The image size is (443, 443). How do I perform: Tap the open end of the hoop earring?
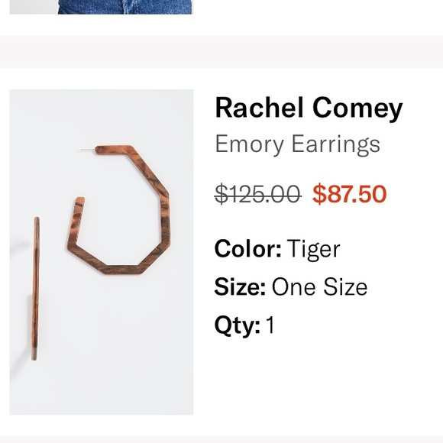click(x=79, y=202)
